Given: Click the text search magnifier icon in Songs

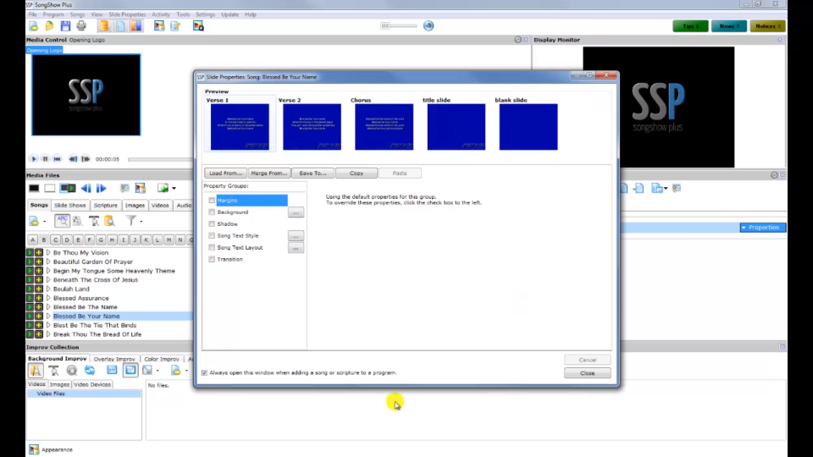Looking at the screenshot, I should click(x=94, y=221).
